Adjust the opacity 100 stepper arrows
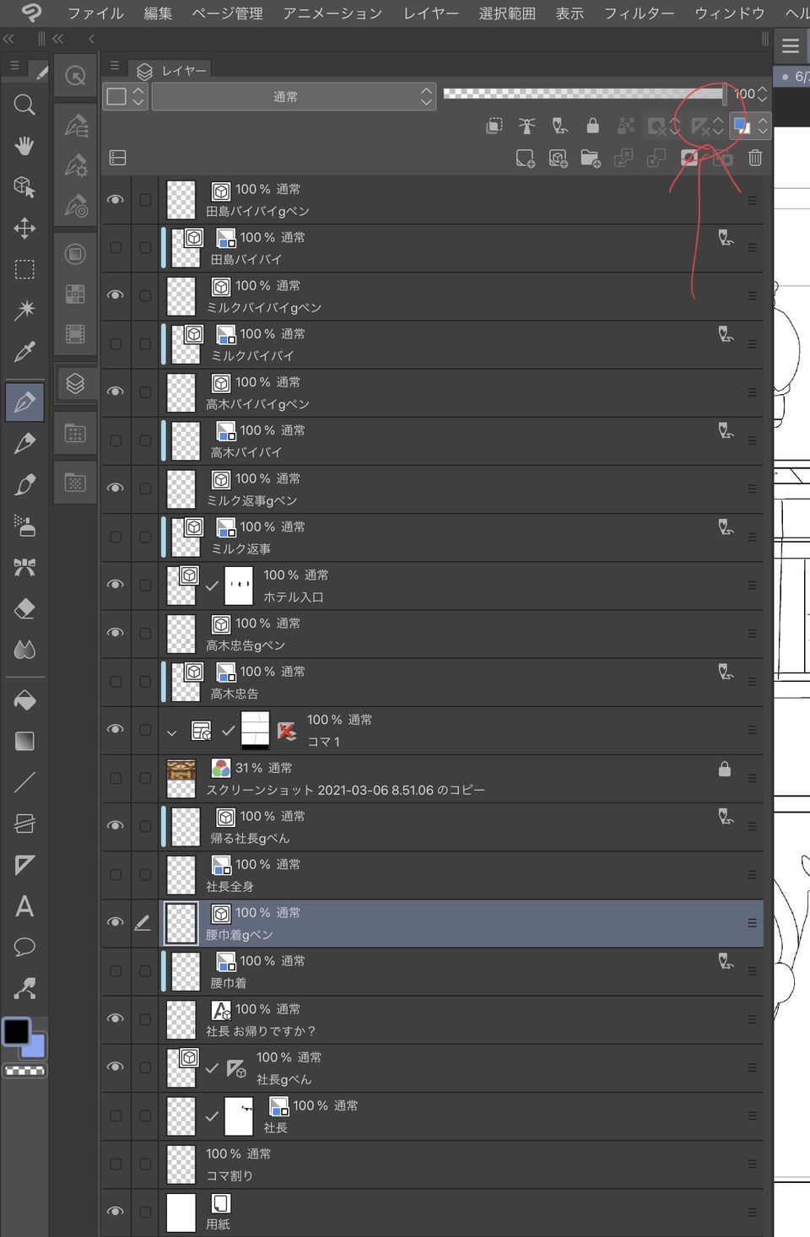Viewport: 810px width, 1237px height. (763, 94)
